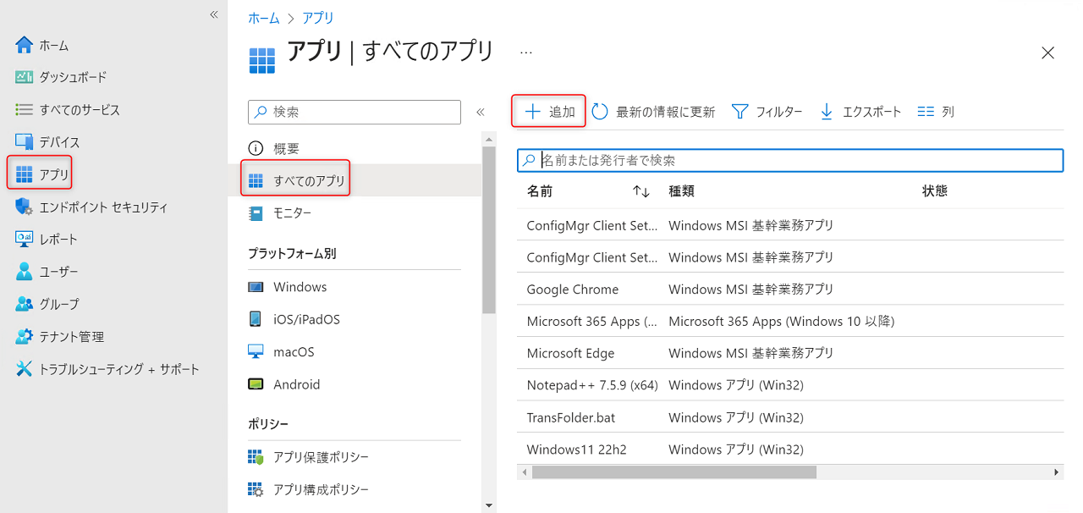The height and width of the screenshot is (513, 1083).
Task: Select the Android platform icon
Action: (x=256, y=384)
